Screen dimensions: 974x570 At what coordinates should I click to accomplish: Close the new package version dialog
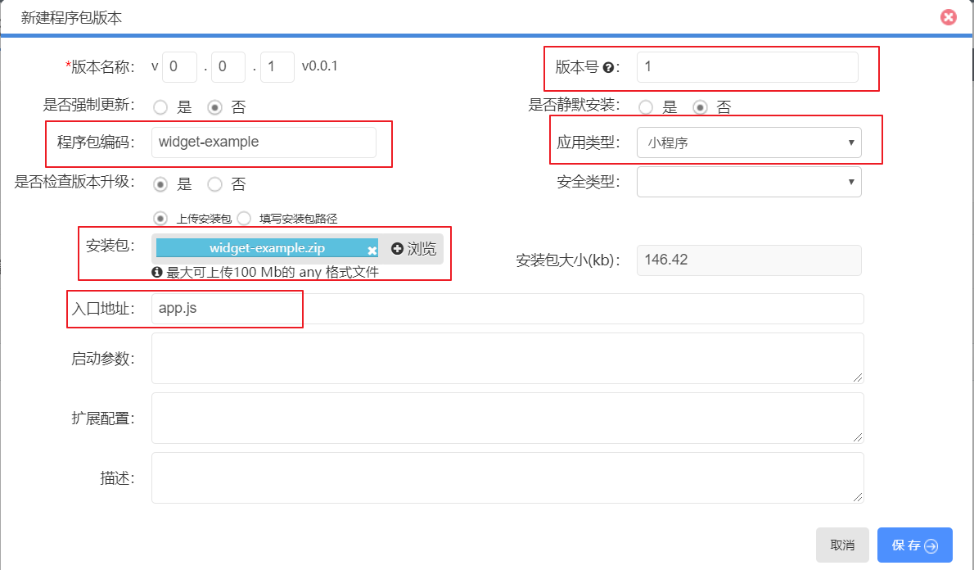coord(949,17)
